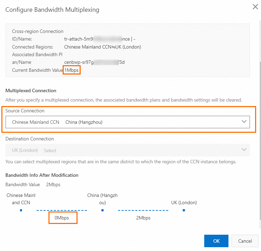The width and height of the screenshot is (261, 251).
Task: Click the Bandwidth Value 2Mbps text
Action: [x=53, y=184]
